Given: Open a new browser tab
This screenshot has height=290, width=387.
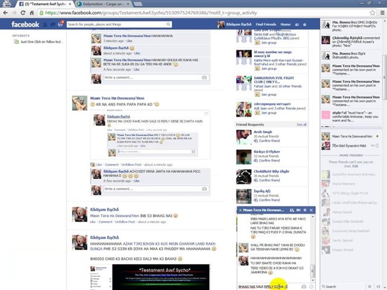Looking at the screenshot, I should coord(138,4).
